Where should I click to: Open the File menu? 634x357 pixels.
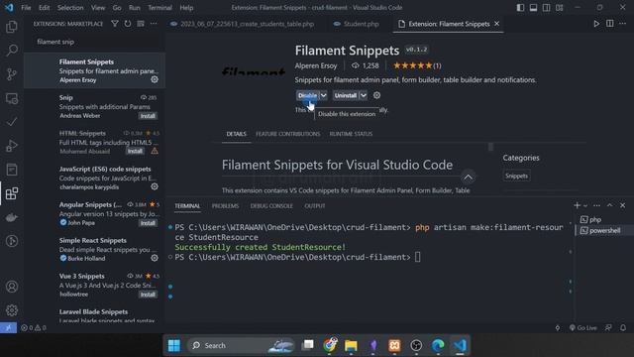coord(26,8)
